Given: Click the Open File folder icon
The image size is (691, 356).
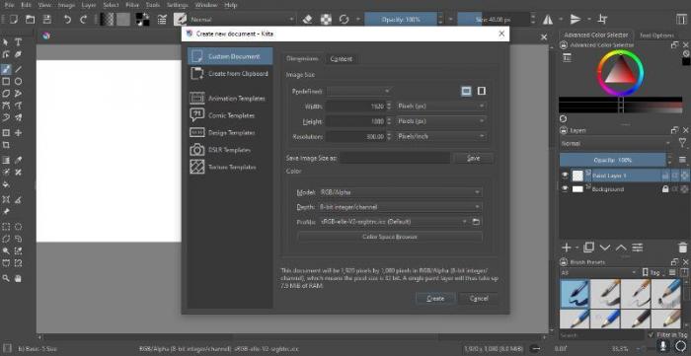Looking at the screenshot, I should 30,20.
